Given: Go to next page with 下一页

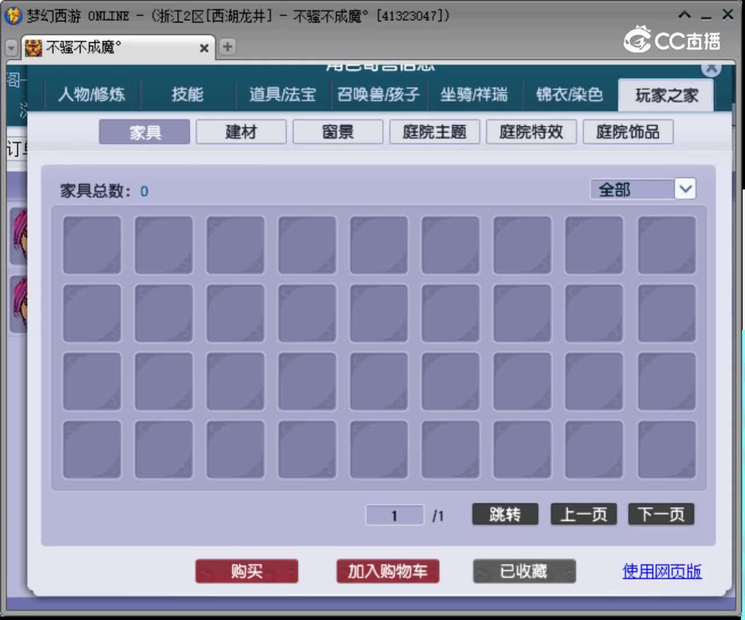Looking at the screenshot, I should (x=661, y=514).
